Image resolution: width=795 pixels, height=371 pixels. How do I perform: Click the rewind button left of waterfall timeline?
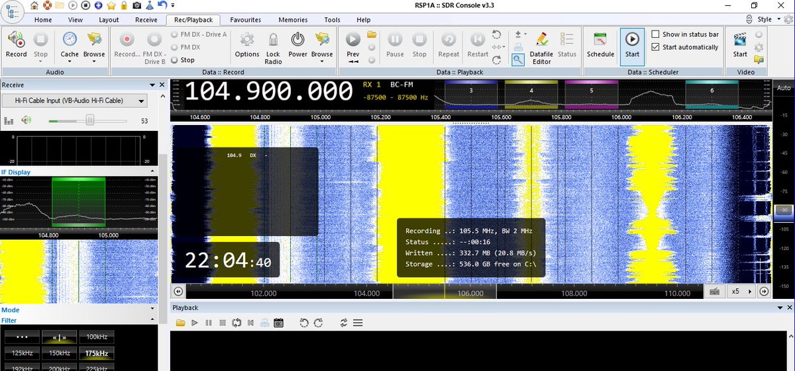(x=178, y=291)
